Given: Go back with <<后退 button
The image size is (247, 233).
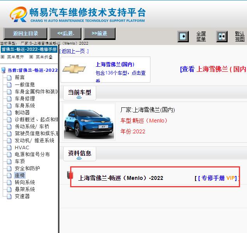Looking at the screenshot, I should click(x=66, y=33).
